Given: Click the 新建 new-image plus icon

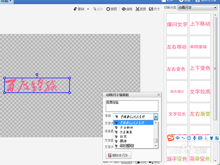Looking at the screenshot, I should point(181,1).
